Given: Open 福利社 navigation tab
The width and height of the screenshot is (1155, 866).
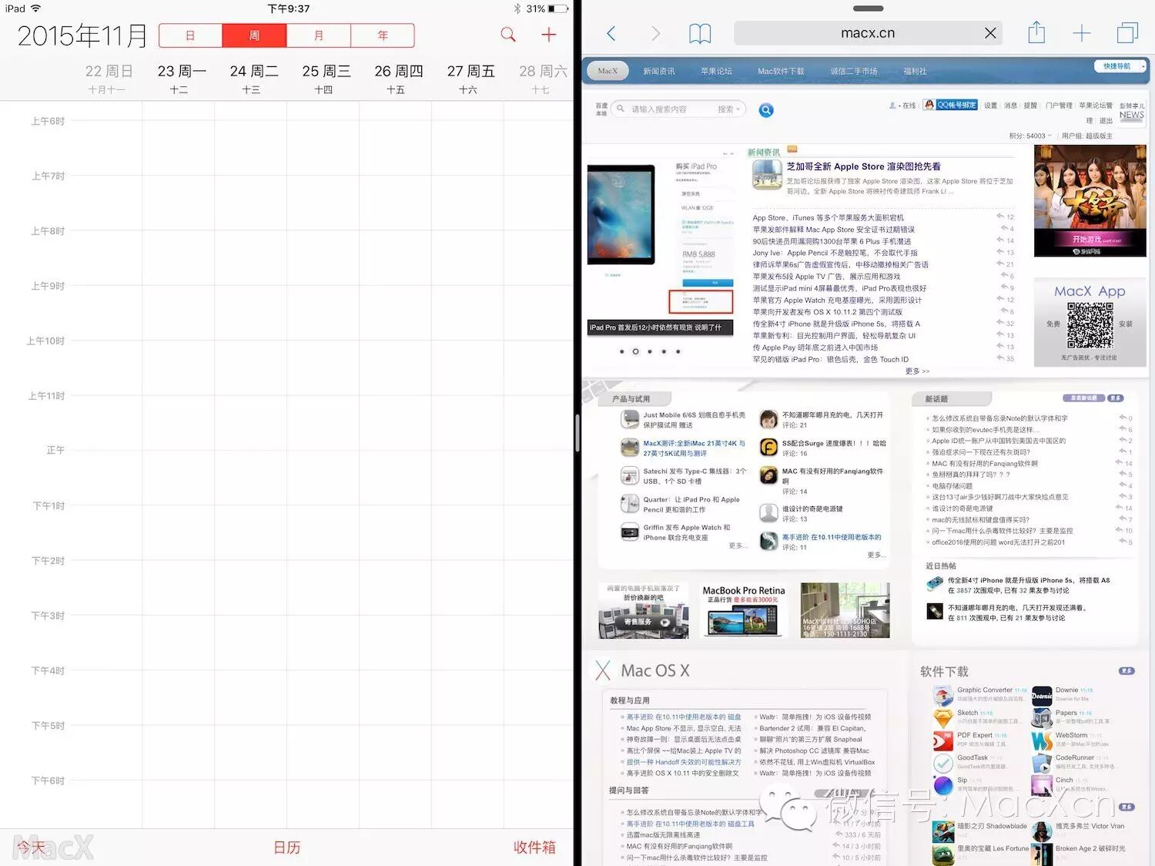Looking at the screenshot, I should pyautogui.click(x=915, y=71).
